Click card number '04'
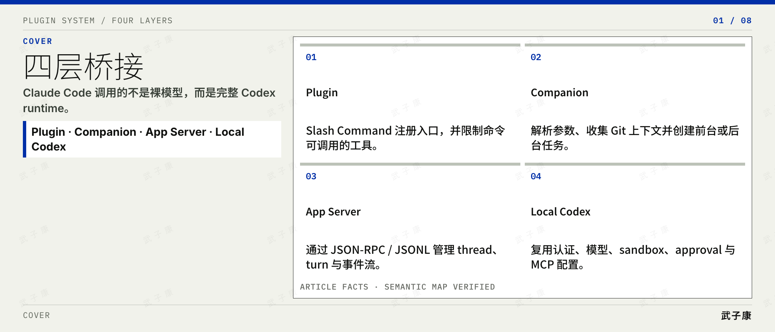The height and width of the screenshot is (332, 775). 536,176
